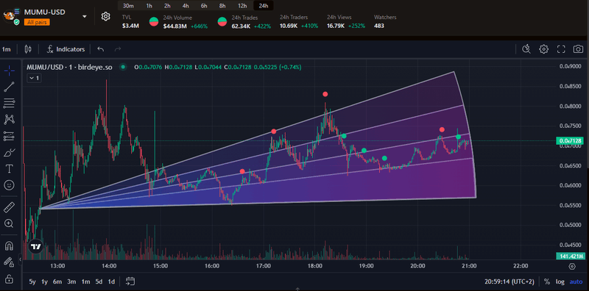Select the crosshair cursor tool
This screenshot has width=589, height=291.
pos(9,70)
